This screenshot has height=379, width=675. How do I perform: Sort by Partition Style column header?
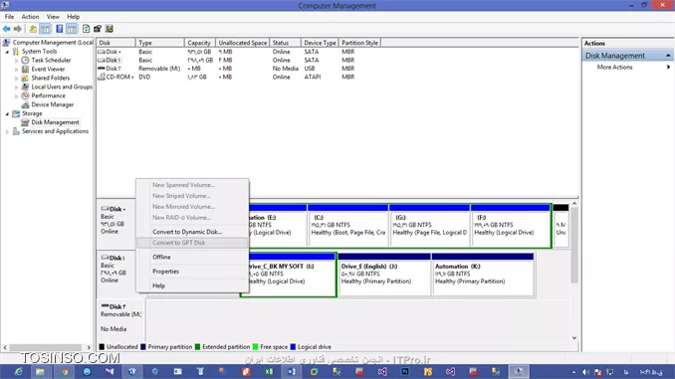tap(359, 43)
